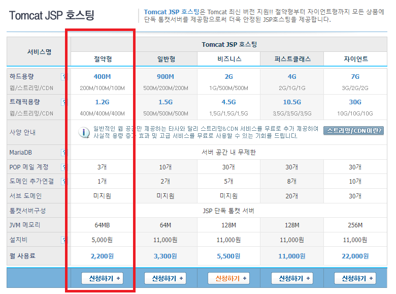Select the 퍼스트클래스 column header
This screenshot has height=294, width=396.
pos(292,59)
